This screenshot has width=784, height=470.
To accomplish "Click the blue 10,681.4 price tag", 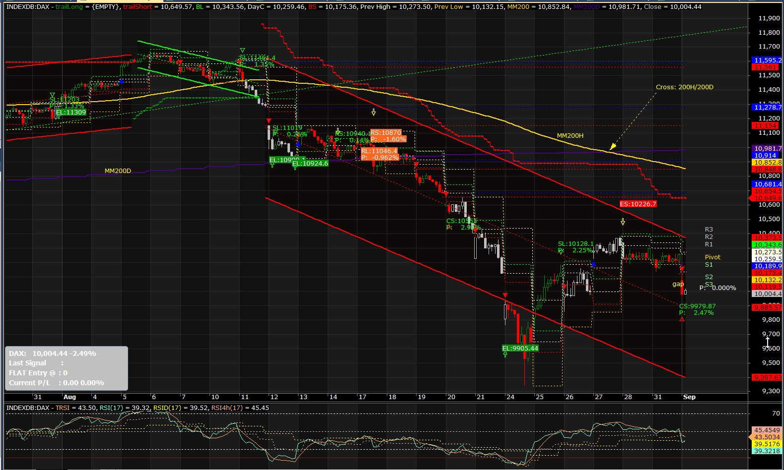I will (767, 184).
